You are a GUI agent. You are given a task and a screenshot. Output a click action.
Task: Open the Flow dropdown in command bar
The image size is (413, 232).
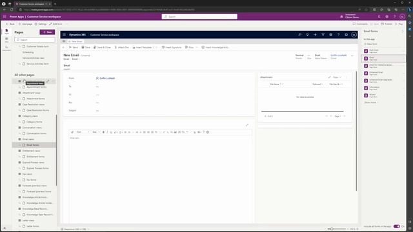tap(196, 47)
